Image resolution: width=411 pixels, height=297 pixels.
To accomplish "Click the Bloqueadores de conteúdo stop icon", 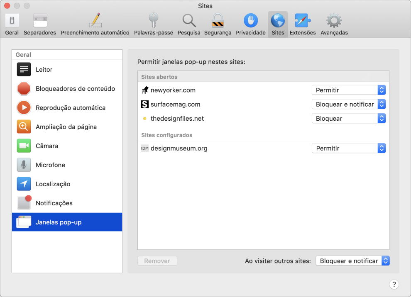I will 24,88.
